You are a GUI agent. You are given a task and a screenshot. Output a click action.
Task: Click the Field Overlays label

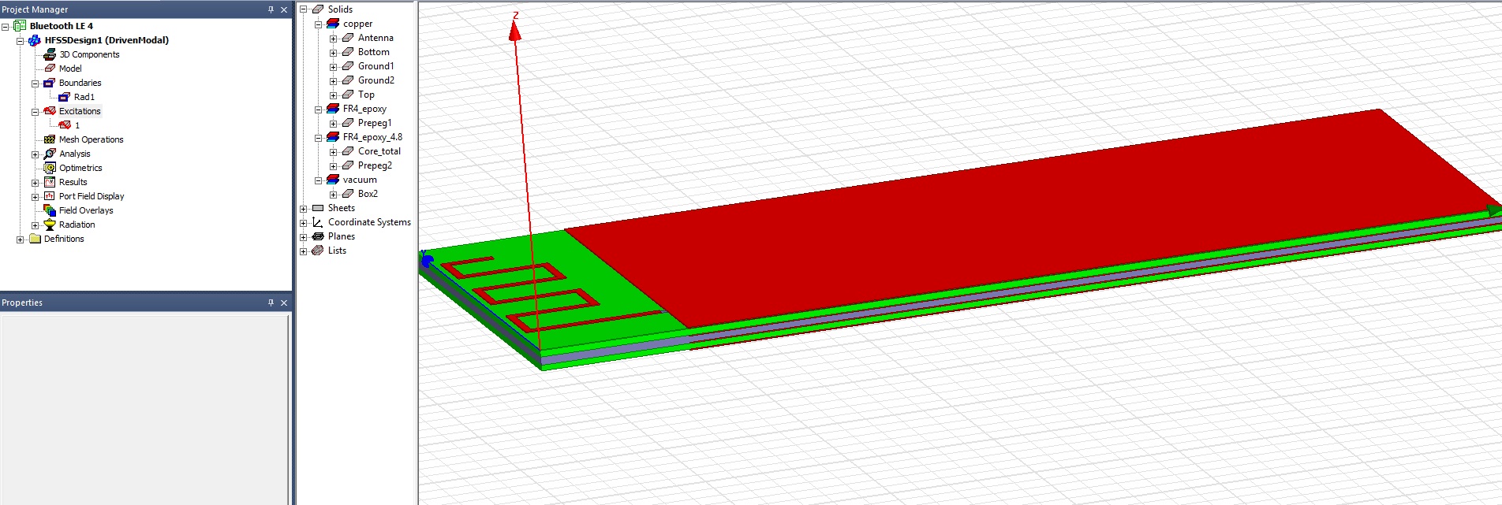[86, 210]
